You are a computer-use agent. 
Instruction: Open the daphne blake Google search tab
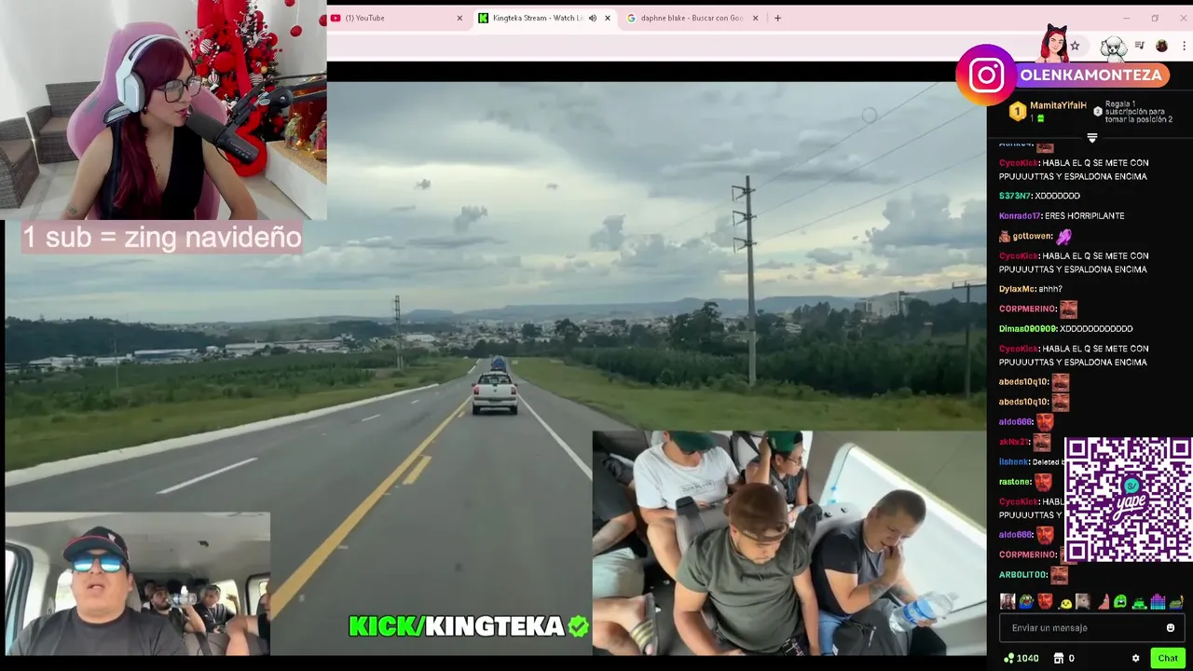691,18
